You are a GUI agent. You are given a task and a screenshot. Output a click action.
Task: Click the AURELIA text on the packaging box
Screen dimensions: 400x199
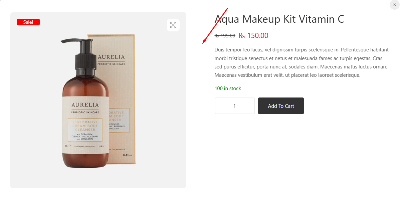click(111, 57)
